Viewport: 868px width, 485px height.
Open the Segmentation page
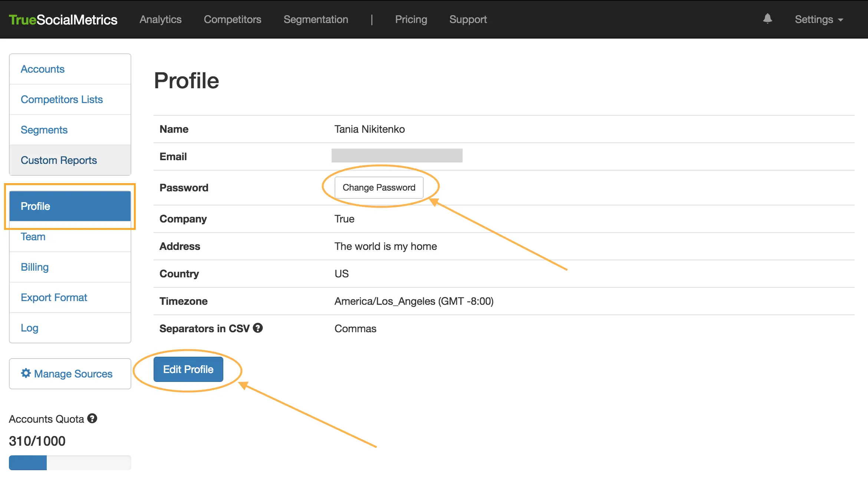[316, 19]
